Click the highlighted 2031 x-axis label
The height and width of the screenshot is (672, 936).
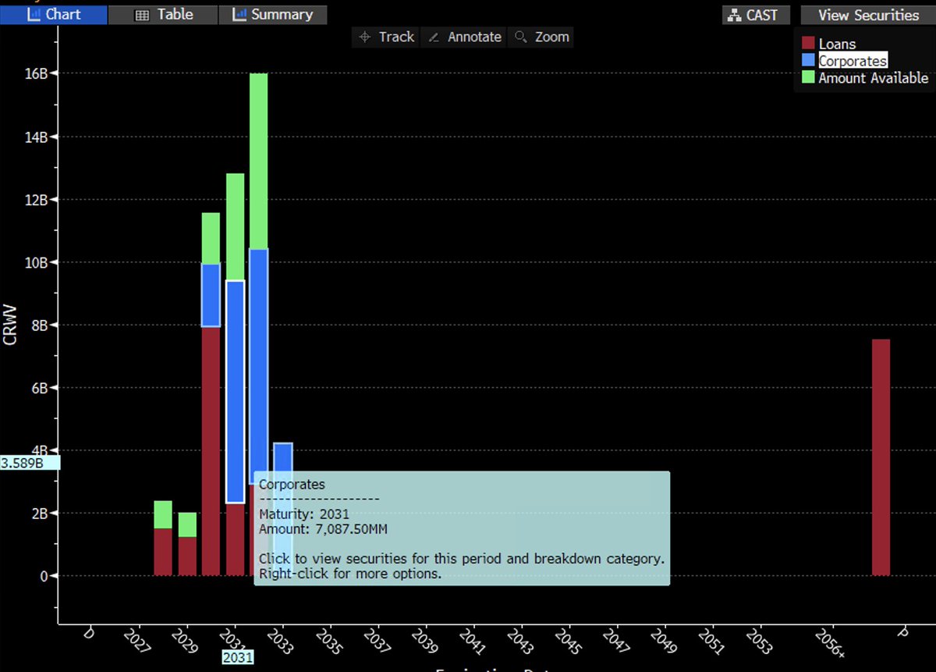[237, 657]
